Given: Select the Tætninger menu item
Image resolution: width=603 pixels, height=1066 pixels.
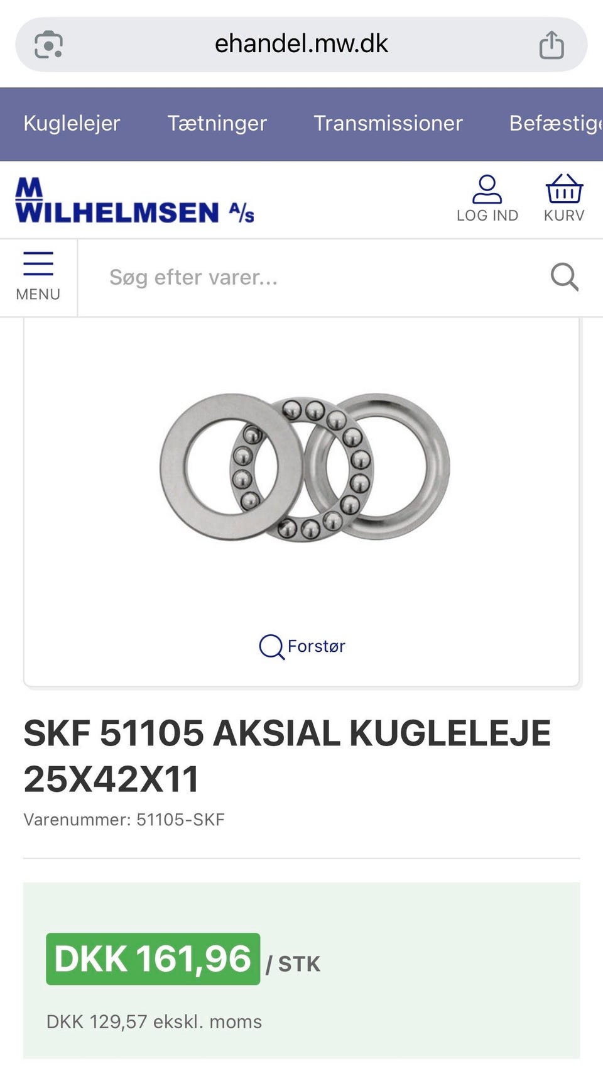Looking at the screenshot, I should point(217,123).
